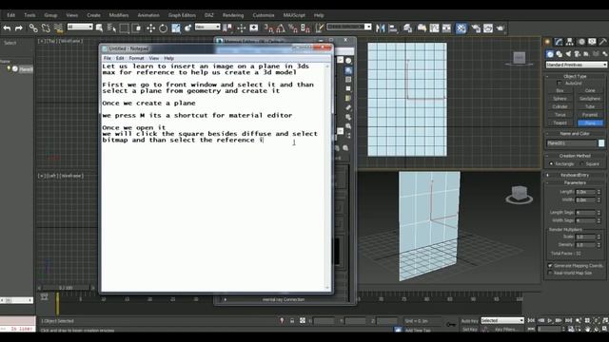Switch to the Hierarchy command panel
The height and width of the screenshot is (342, 609).
(570, 42)
